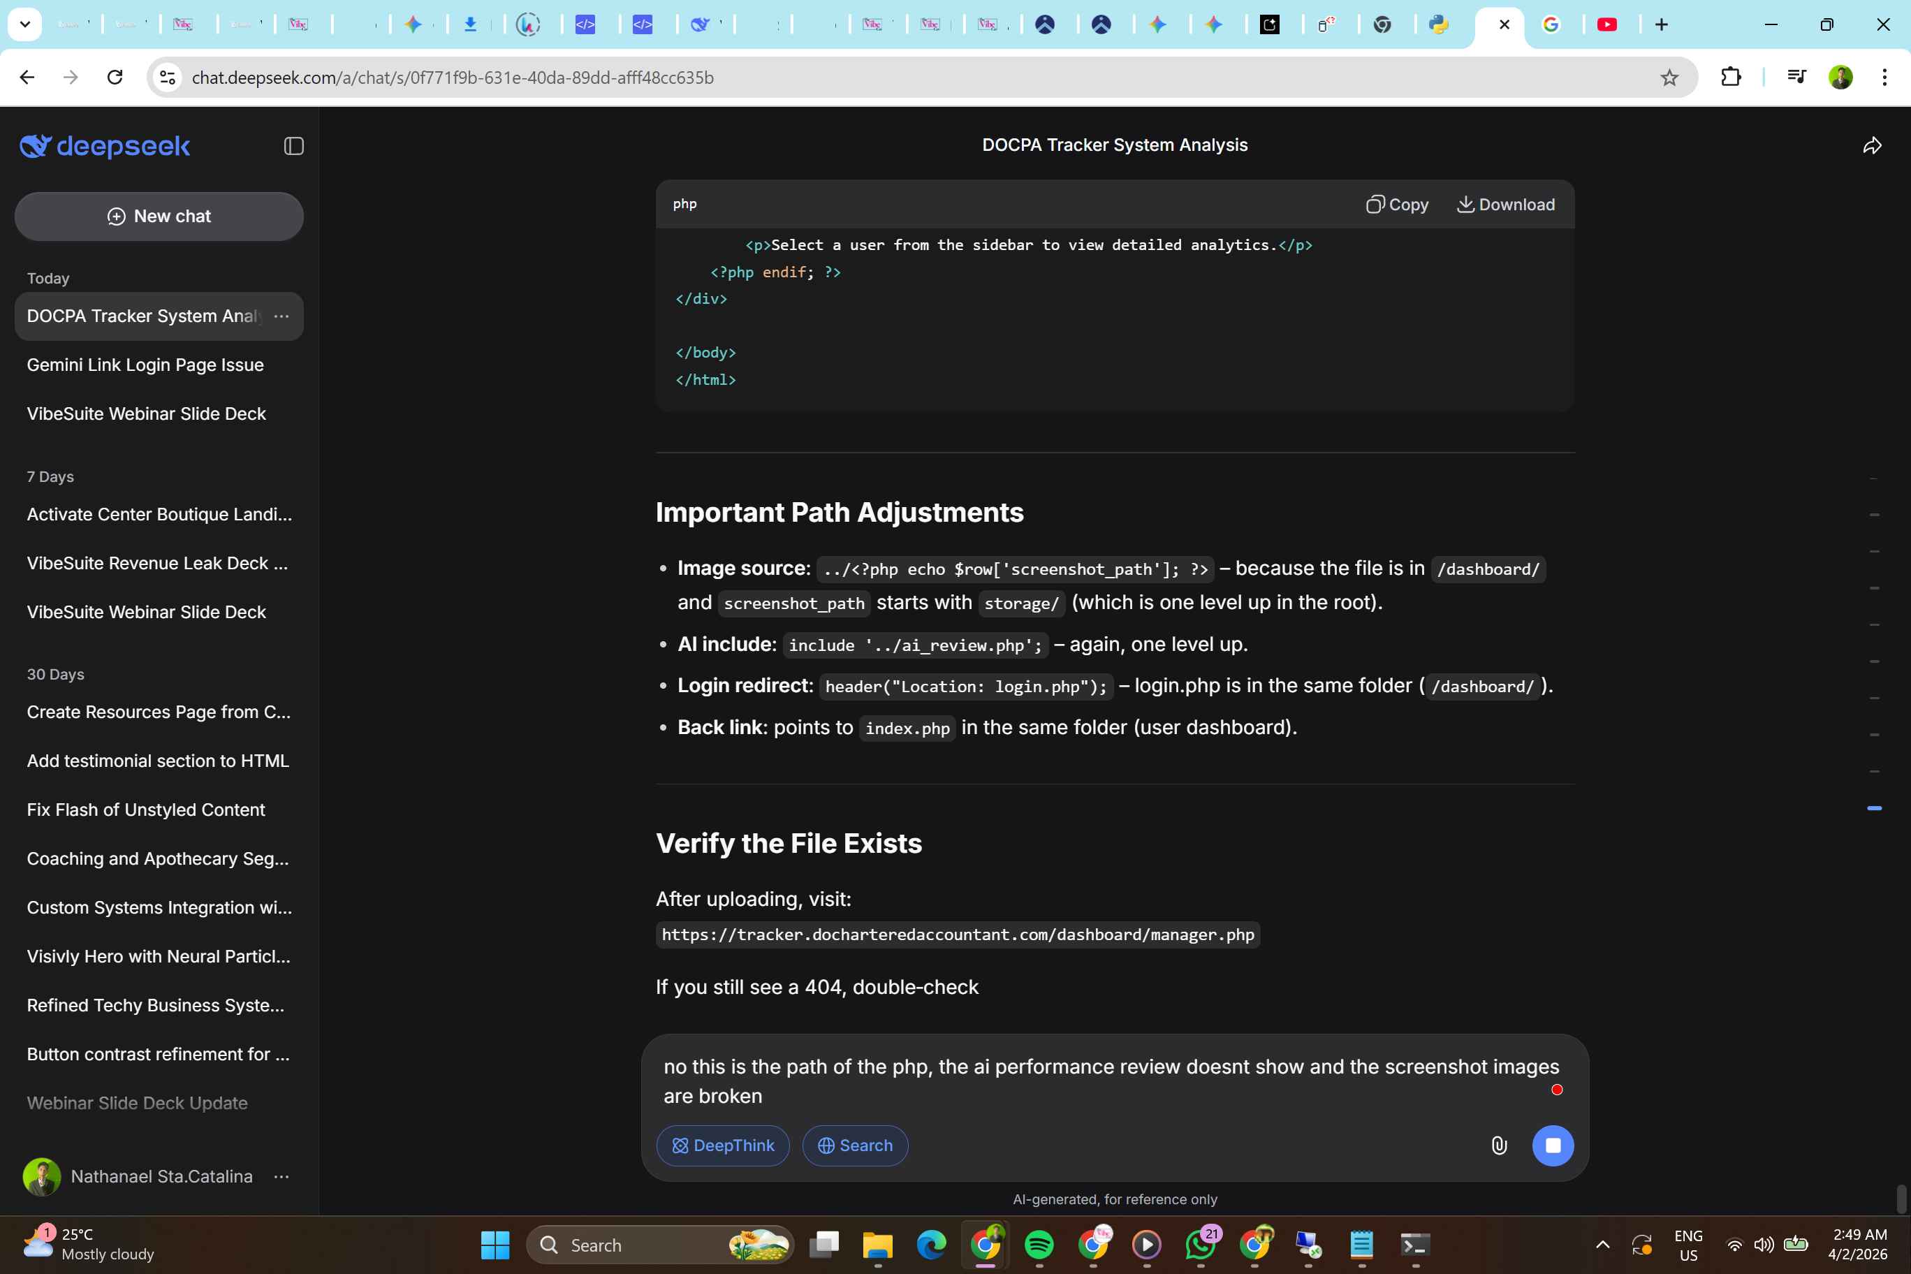The height and width of the screenshot is (1274, 1911).
Task: Open Spotify from the taskbar
Action: click(1039, 1245)
